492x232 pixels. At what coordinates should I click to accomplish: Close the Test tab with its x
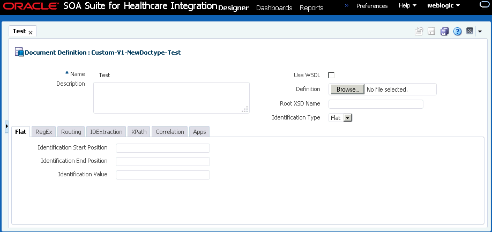[31, 32]
